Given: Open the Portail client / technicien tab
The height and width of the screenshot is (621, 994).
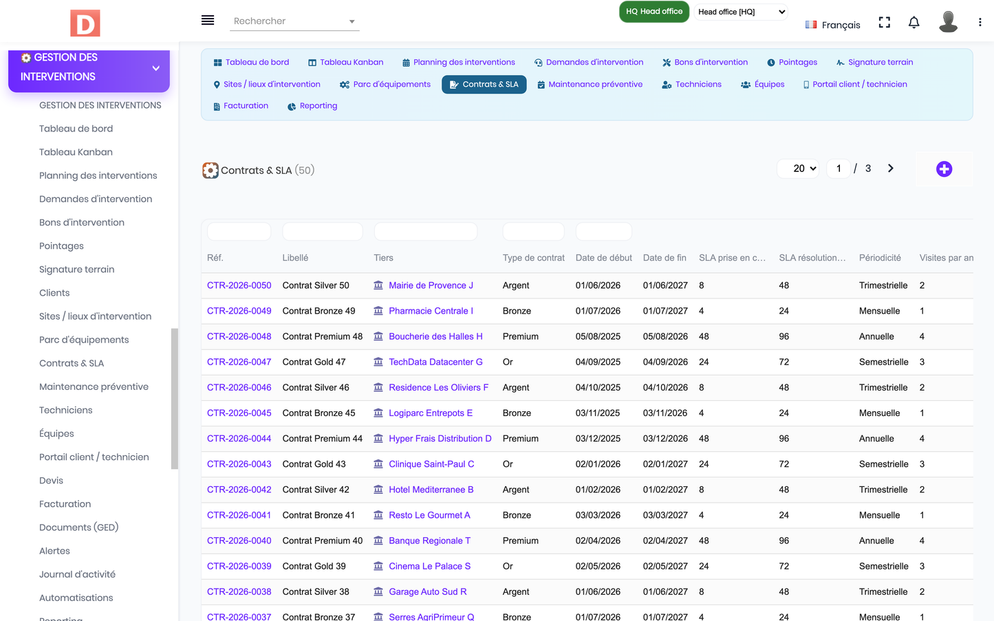Looking at the screenshot, I should (855, 85).
